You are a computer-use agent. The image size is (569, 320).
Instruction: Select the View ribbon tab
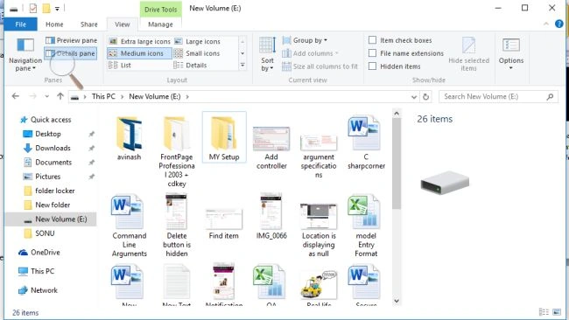(123, 24)
